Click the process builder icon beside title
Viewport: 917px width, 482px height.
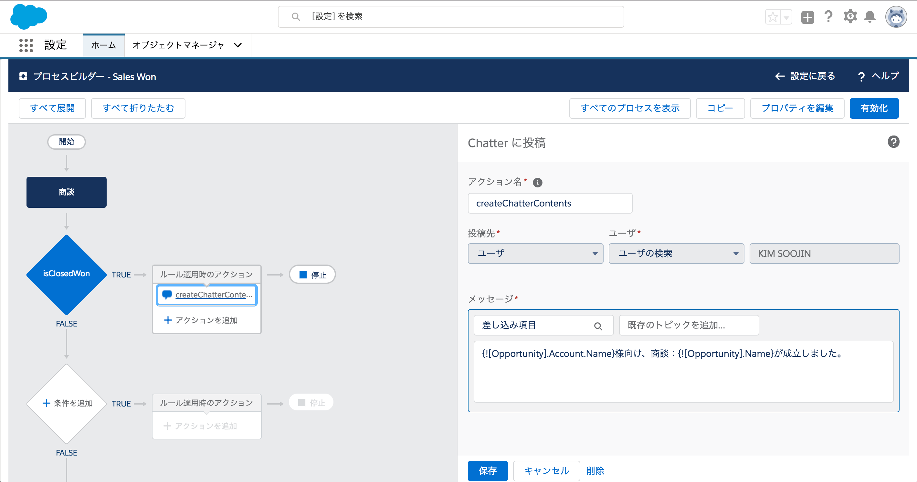tap(23, 76)
